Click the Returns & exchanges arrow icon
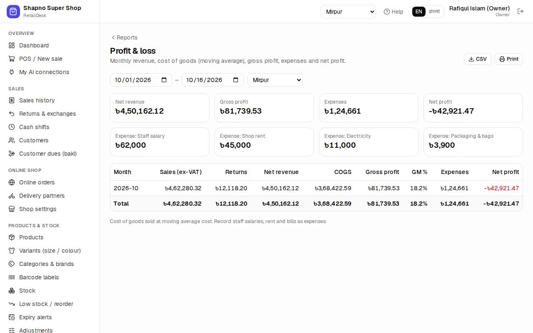 click(x=12, y=114)
